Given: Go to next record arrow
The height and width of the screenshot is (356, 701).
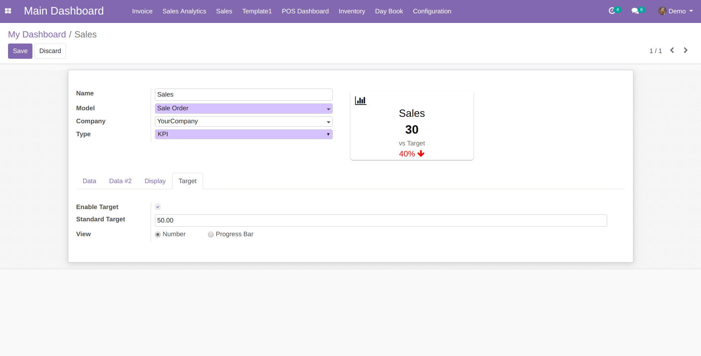Looking at the screenshot, I should point(685,50).
